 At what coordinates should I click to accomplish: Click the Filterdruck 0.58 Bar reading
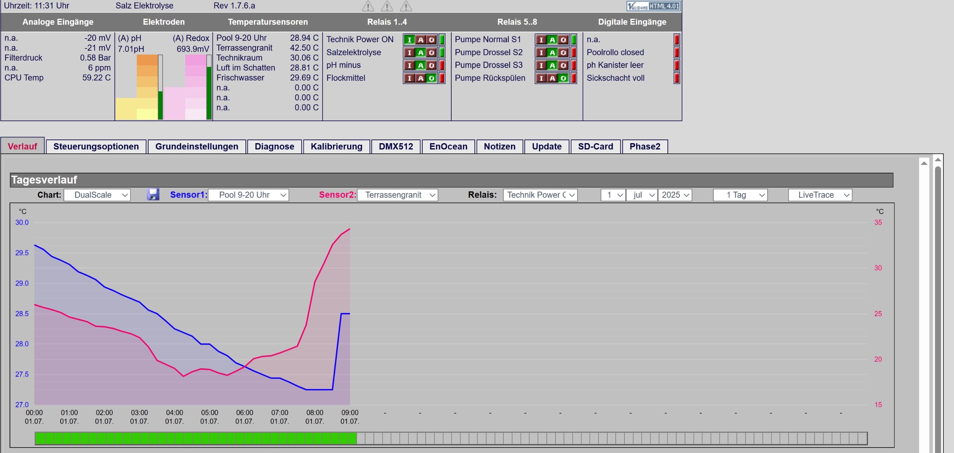point(57,58)
